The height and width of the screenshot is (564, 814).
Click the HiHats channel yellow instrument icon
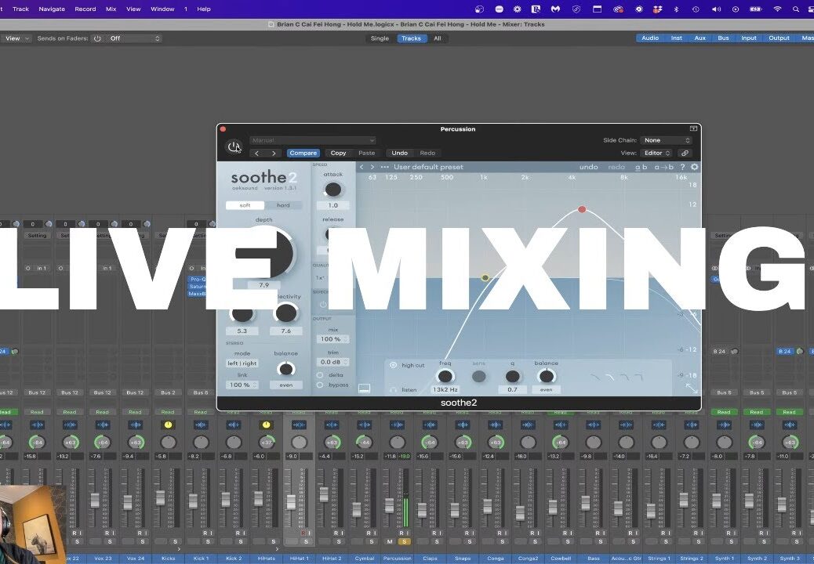(x=267, y=425)
